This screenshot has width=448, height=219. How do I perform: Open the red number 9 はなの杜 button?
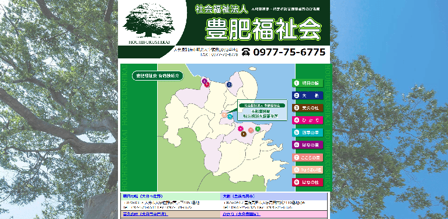tap(307, 182)
